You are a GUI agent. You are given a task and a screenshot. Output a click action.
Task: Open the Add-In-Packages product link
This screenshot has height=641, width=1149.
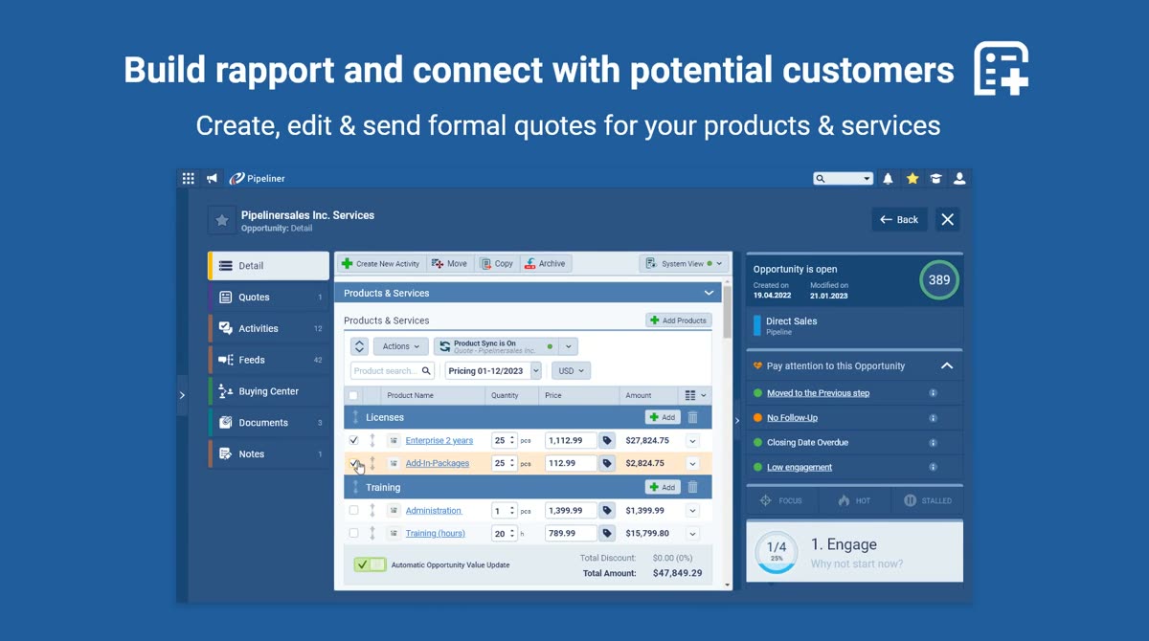tap(438, 463)
